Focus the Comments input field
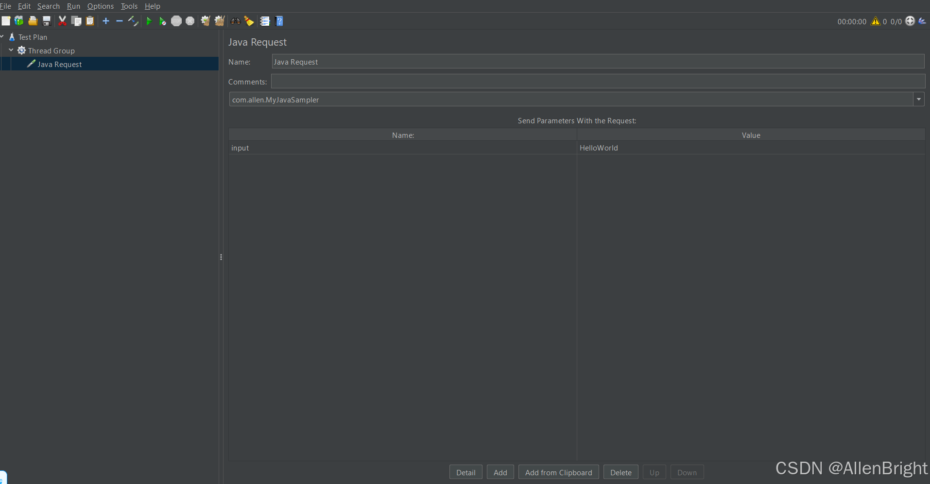The width and height of the screenshot is (930, 484). point(598,82)
